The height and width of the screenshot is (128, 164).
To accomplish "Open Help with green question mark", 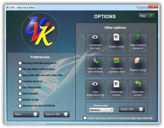I will (x=147, y=16).
